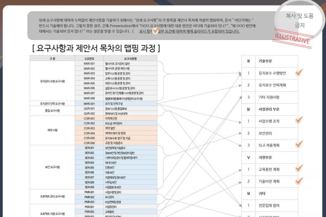
Task: Select the 구분 column header
Action: tap(52, 59)
